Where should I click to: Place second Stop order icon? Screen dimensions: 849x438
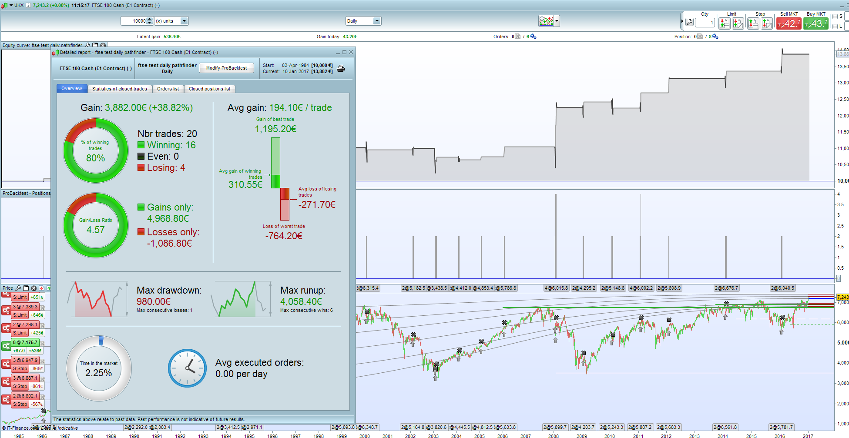pos(767,23)
